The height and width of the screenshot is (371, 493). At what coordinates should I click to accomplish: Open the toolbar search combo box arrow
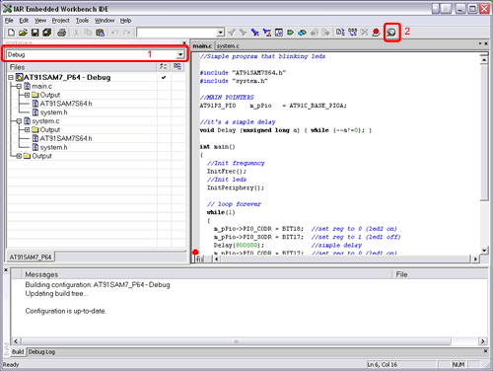(x=221, y=33)
